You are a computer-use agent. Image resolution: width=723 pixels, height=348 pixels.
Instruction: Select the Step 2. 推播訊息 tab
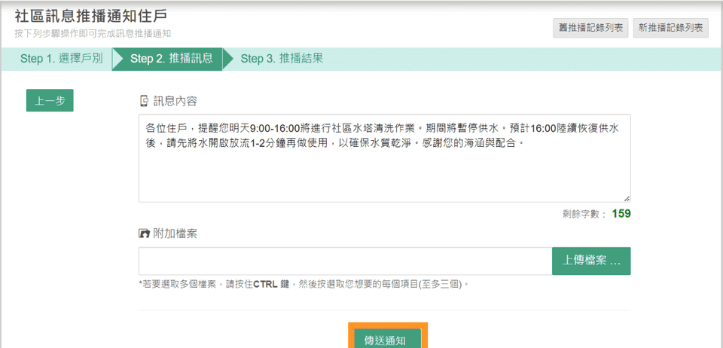point(171,59)
